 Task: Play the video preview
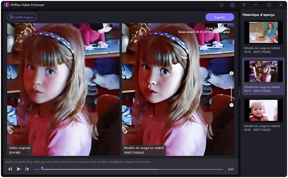[x=19, y=169]
